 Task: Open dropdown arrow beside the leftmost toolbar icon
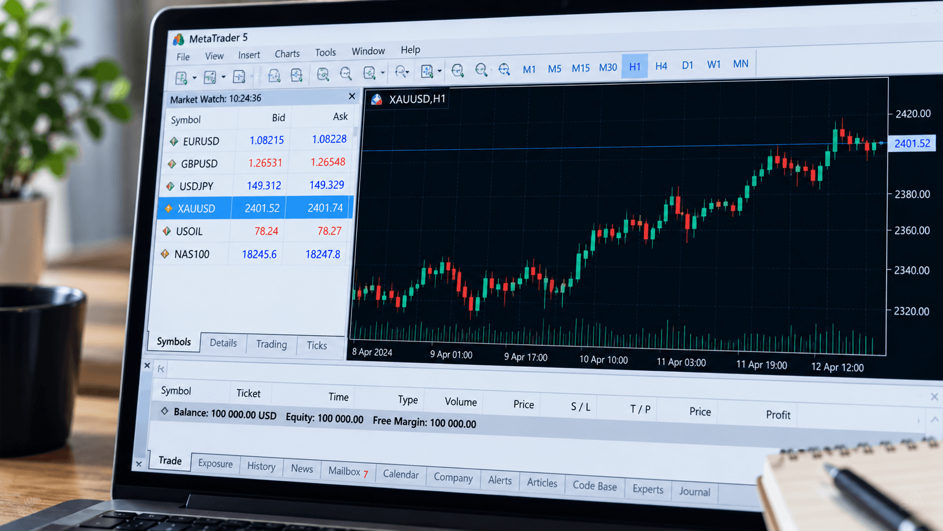(x=194, y=78)
